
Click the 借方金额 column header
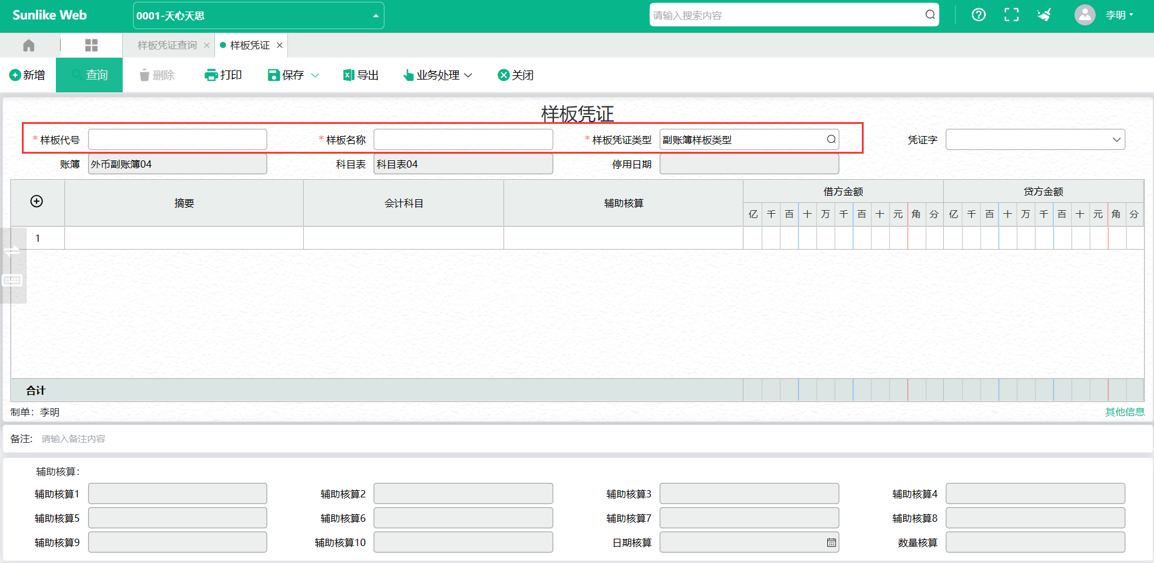[x=843, y=192]
